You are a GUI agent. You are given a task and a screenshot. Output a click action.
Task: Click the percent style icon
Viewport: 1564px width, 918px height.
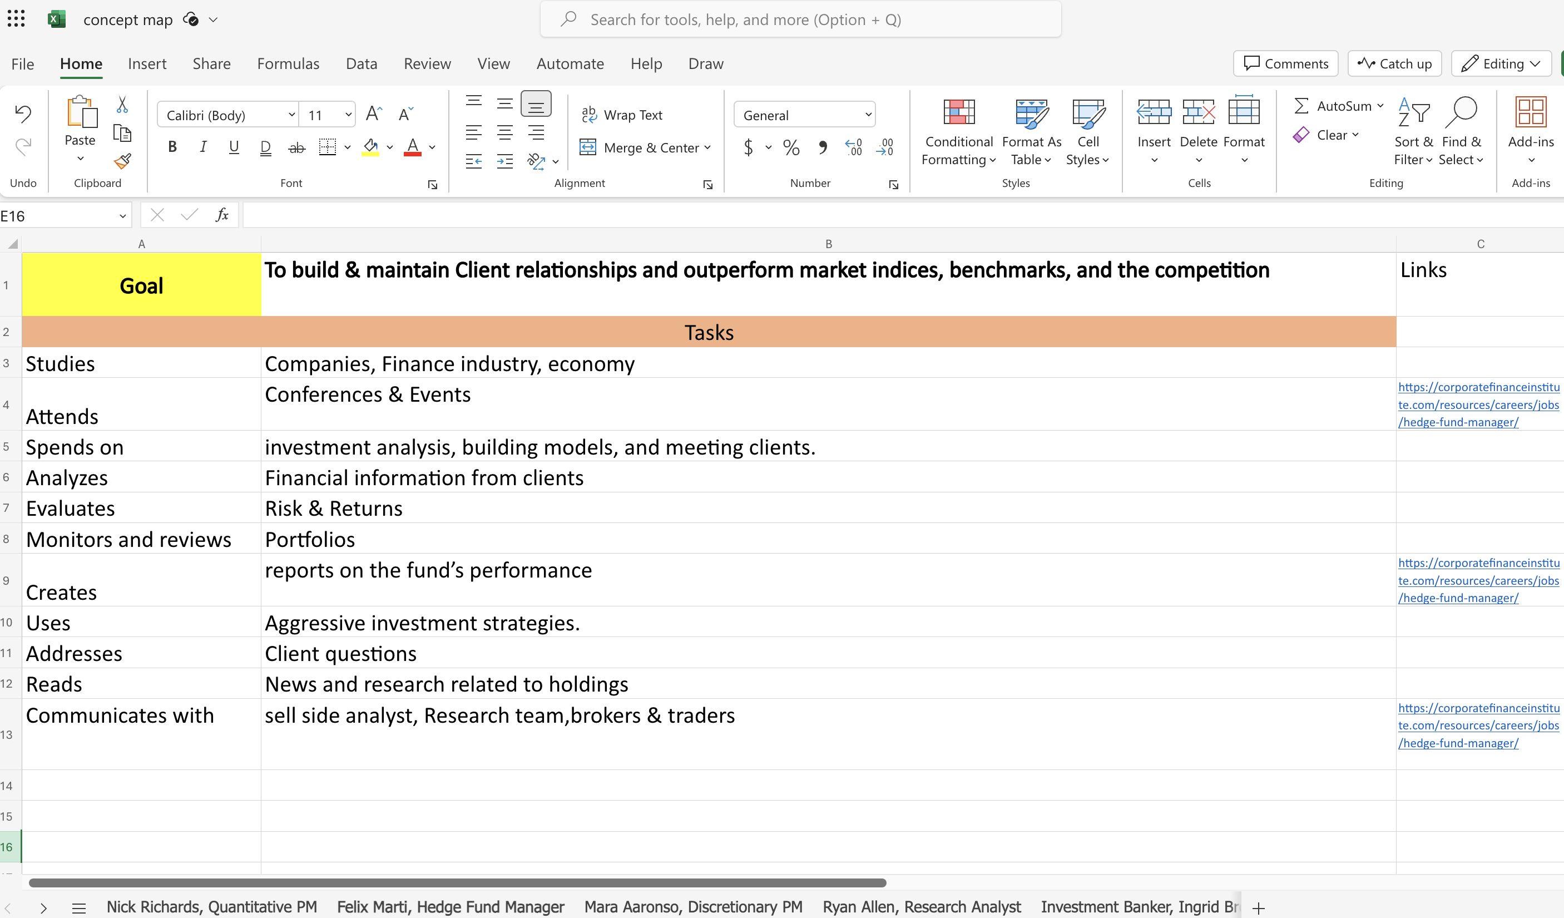pyautogui.click(x=791, y=148)
